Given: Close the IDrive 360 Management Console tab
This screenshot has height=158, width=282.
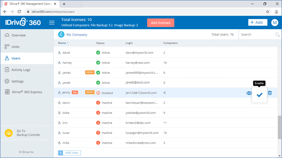Looking at the screenshot, I should tap(55, 4).
